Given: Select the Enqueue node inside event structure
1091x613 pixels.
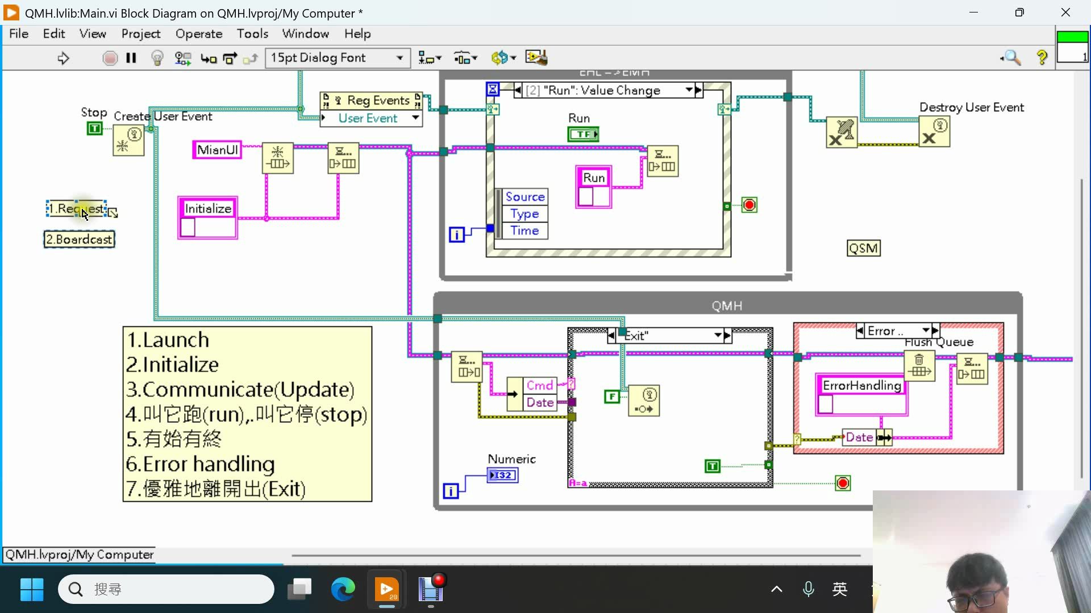Looking at the screenshot, I should 663,161.
